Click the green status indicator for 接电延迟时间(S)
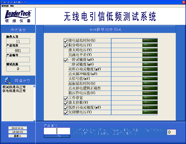This screenshot has width=186, height=144. coord(150,40)
